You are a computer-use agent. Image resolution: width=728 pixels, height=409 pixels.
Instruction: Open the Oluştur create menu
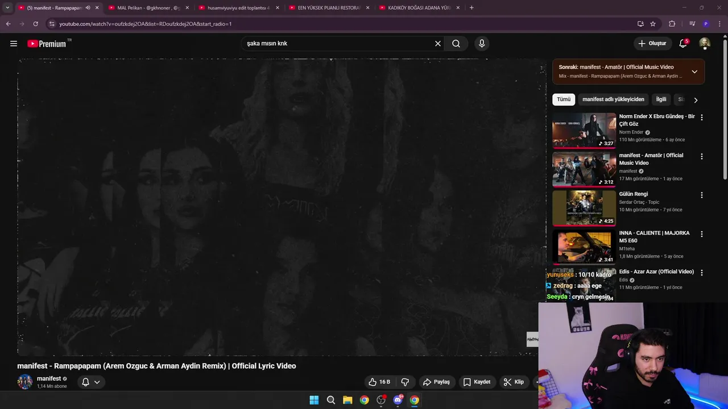click(x=652, y=43)
